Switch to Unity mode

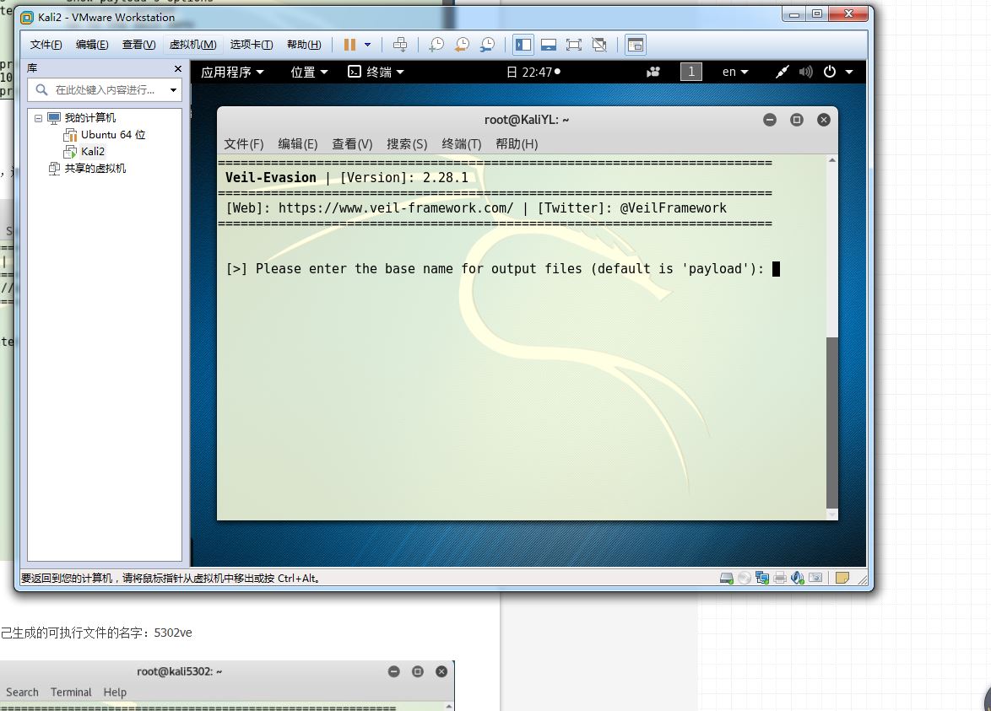pos(599,45)
